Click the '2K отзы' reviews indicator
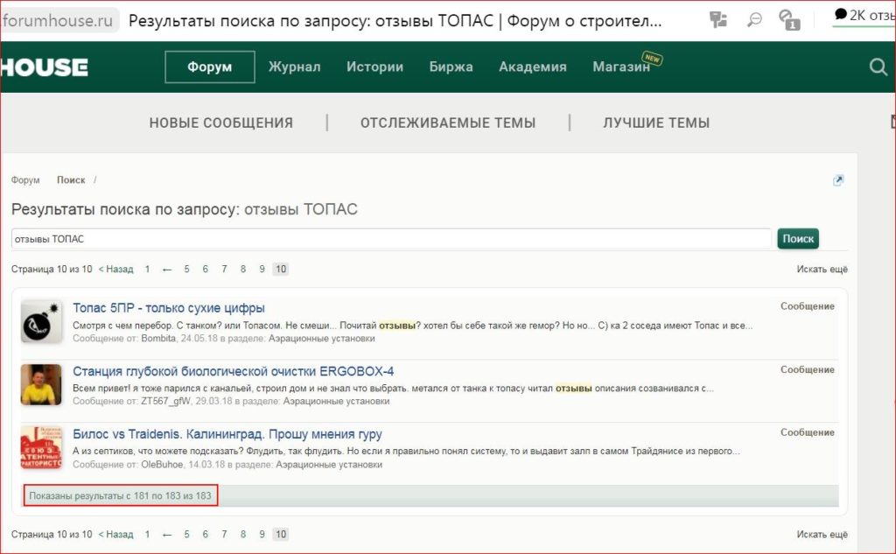The image size is (896, 554). point(864,16)
